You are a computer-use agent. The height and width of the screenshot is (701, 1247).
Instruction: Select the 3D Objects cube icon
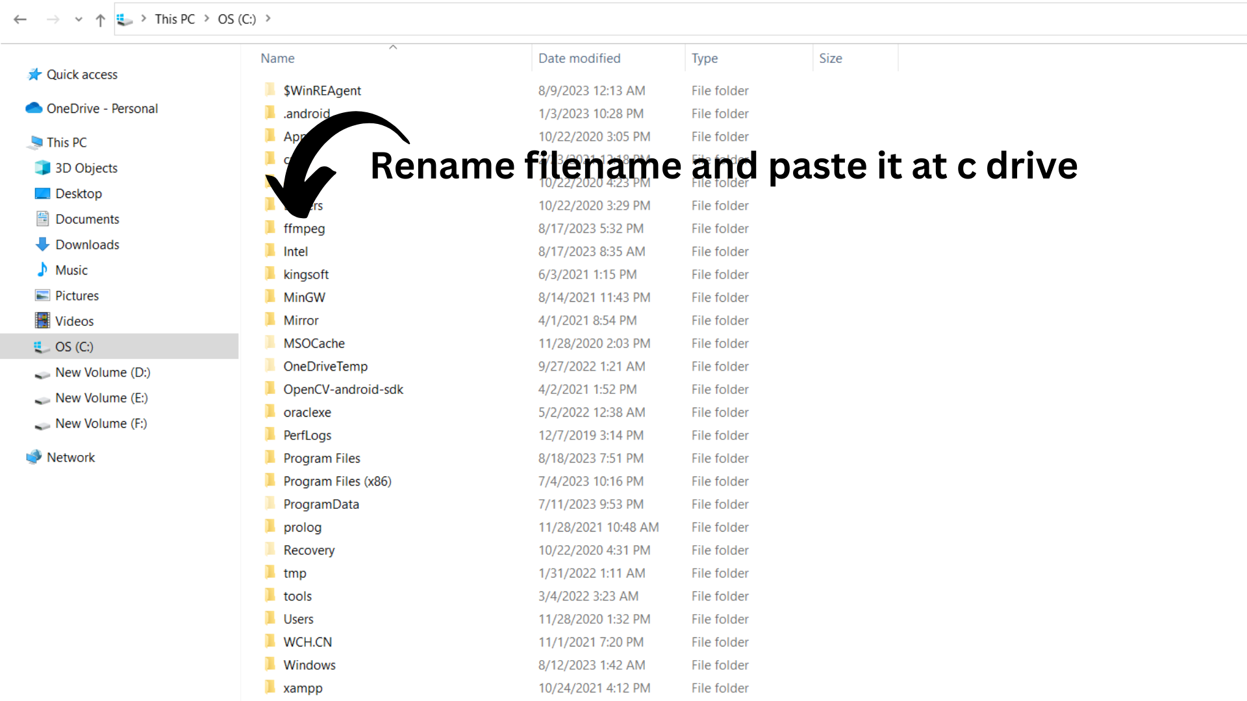click(x=42, y=168)
